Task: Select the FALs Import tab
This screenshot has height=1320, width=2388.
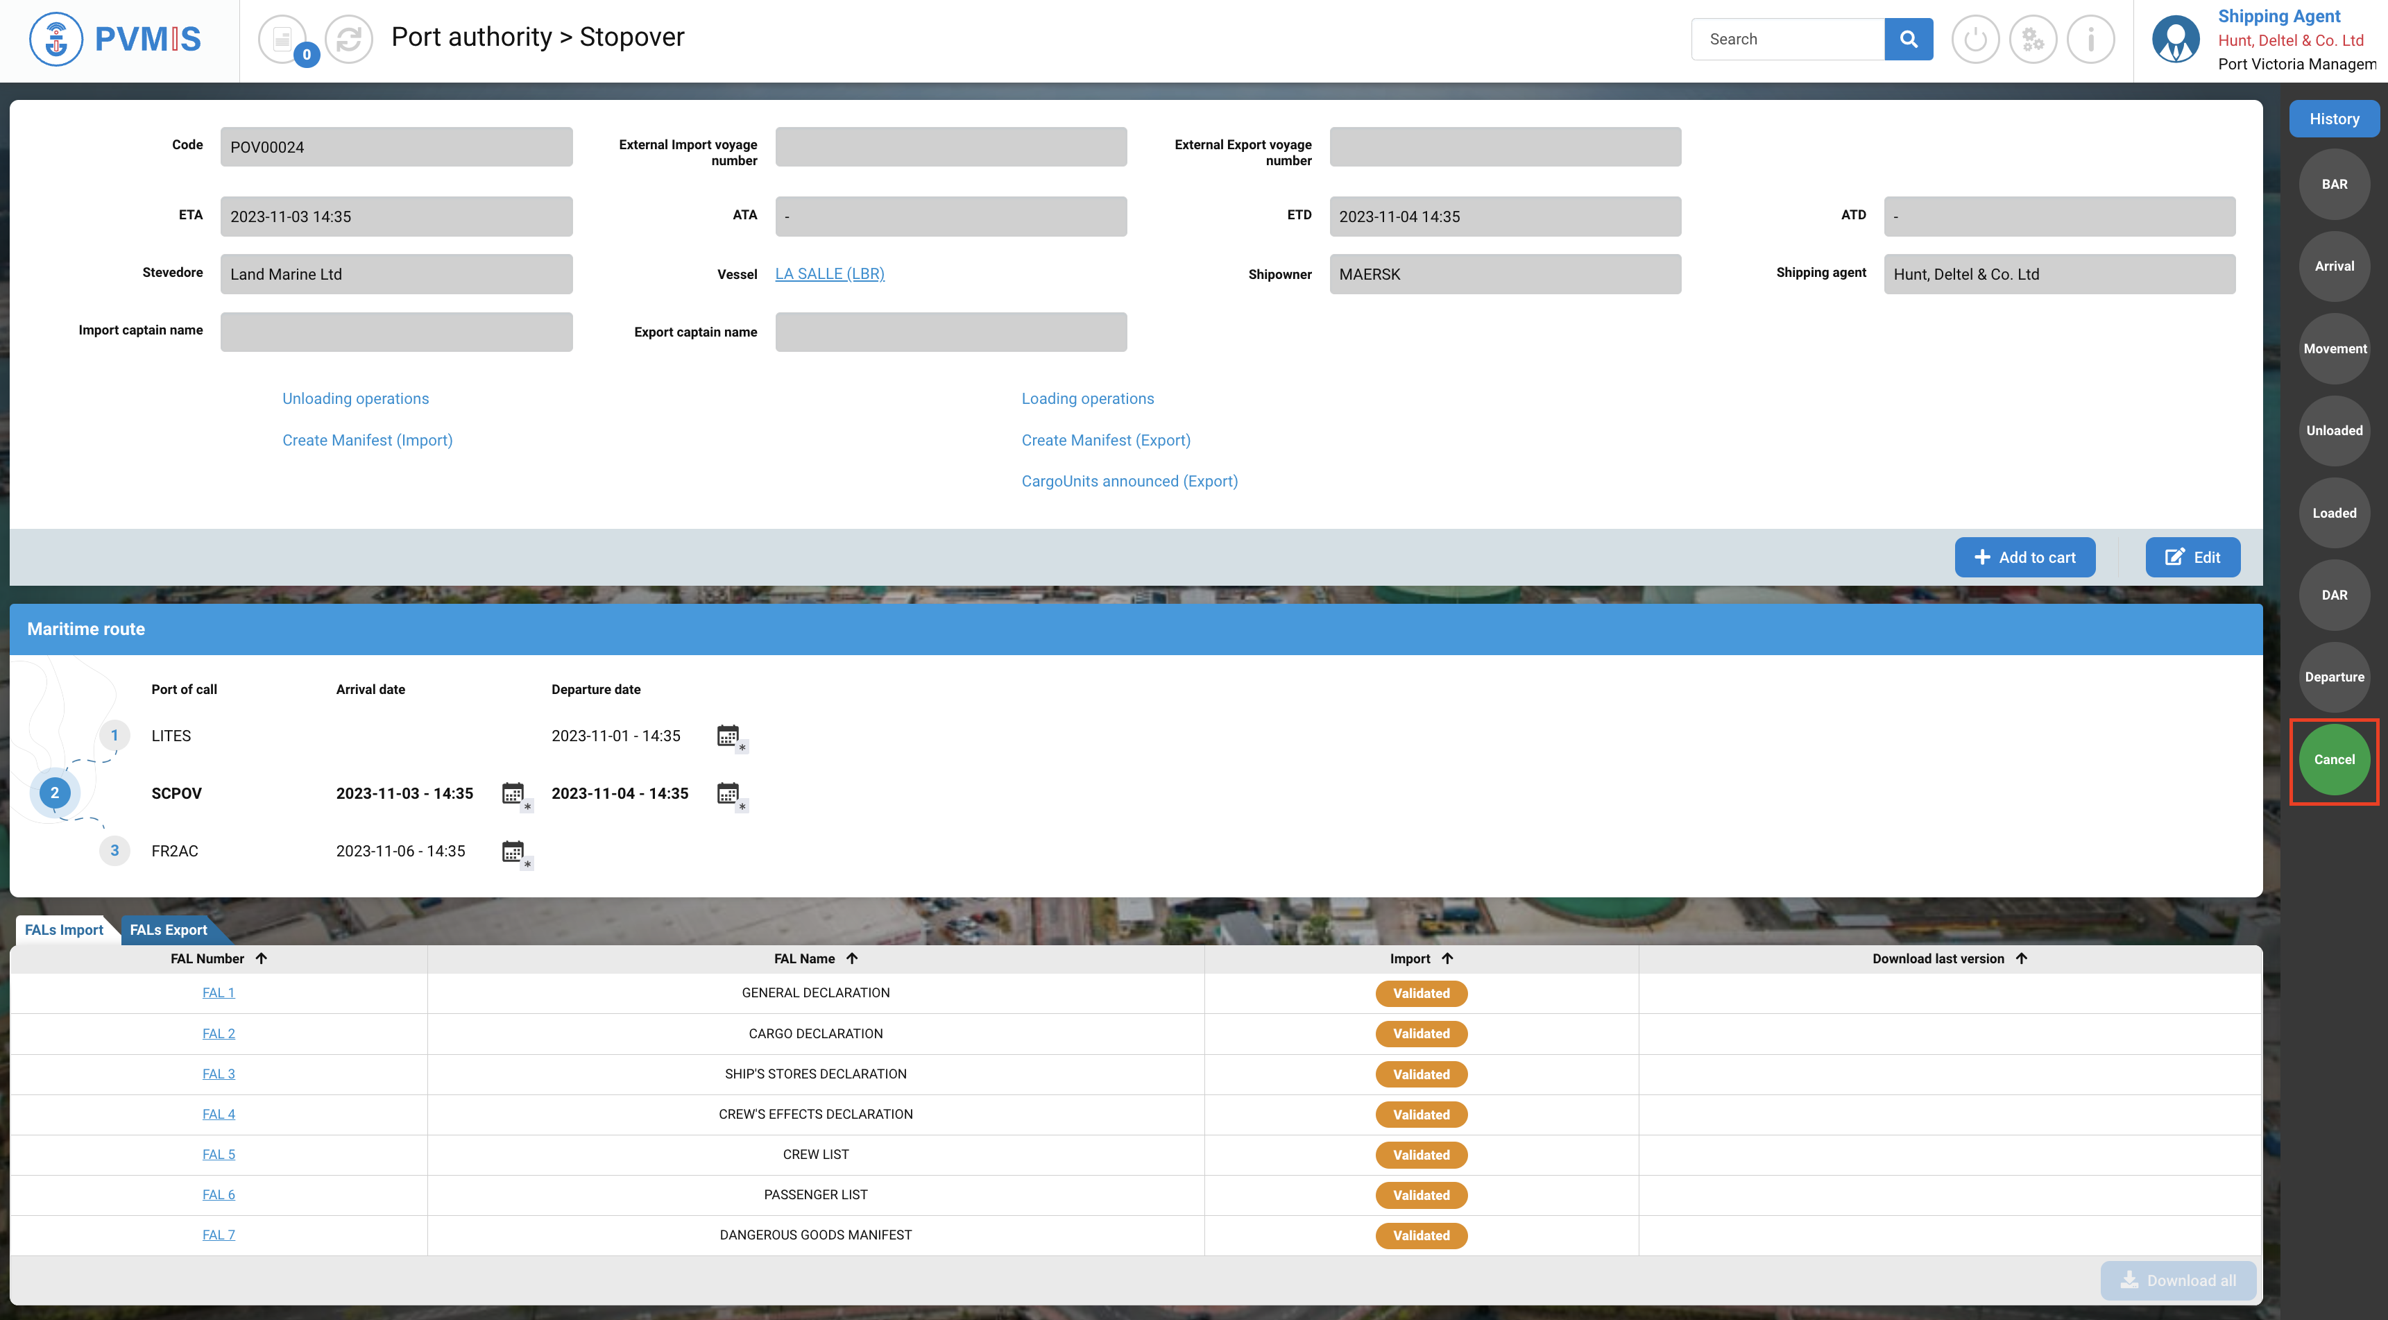Action: 64,929
